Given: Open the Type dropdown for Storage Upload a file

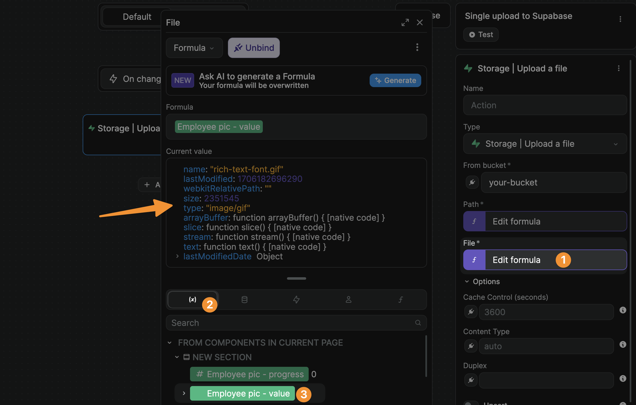Looking at the screenshot, I should [545, 144].
